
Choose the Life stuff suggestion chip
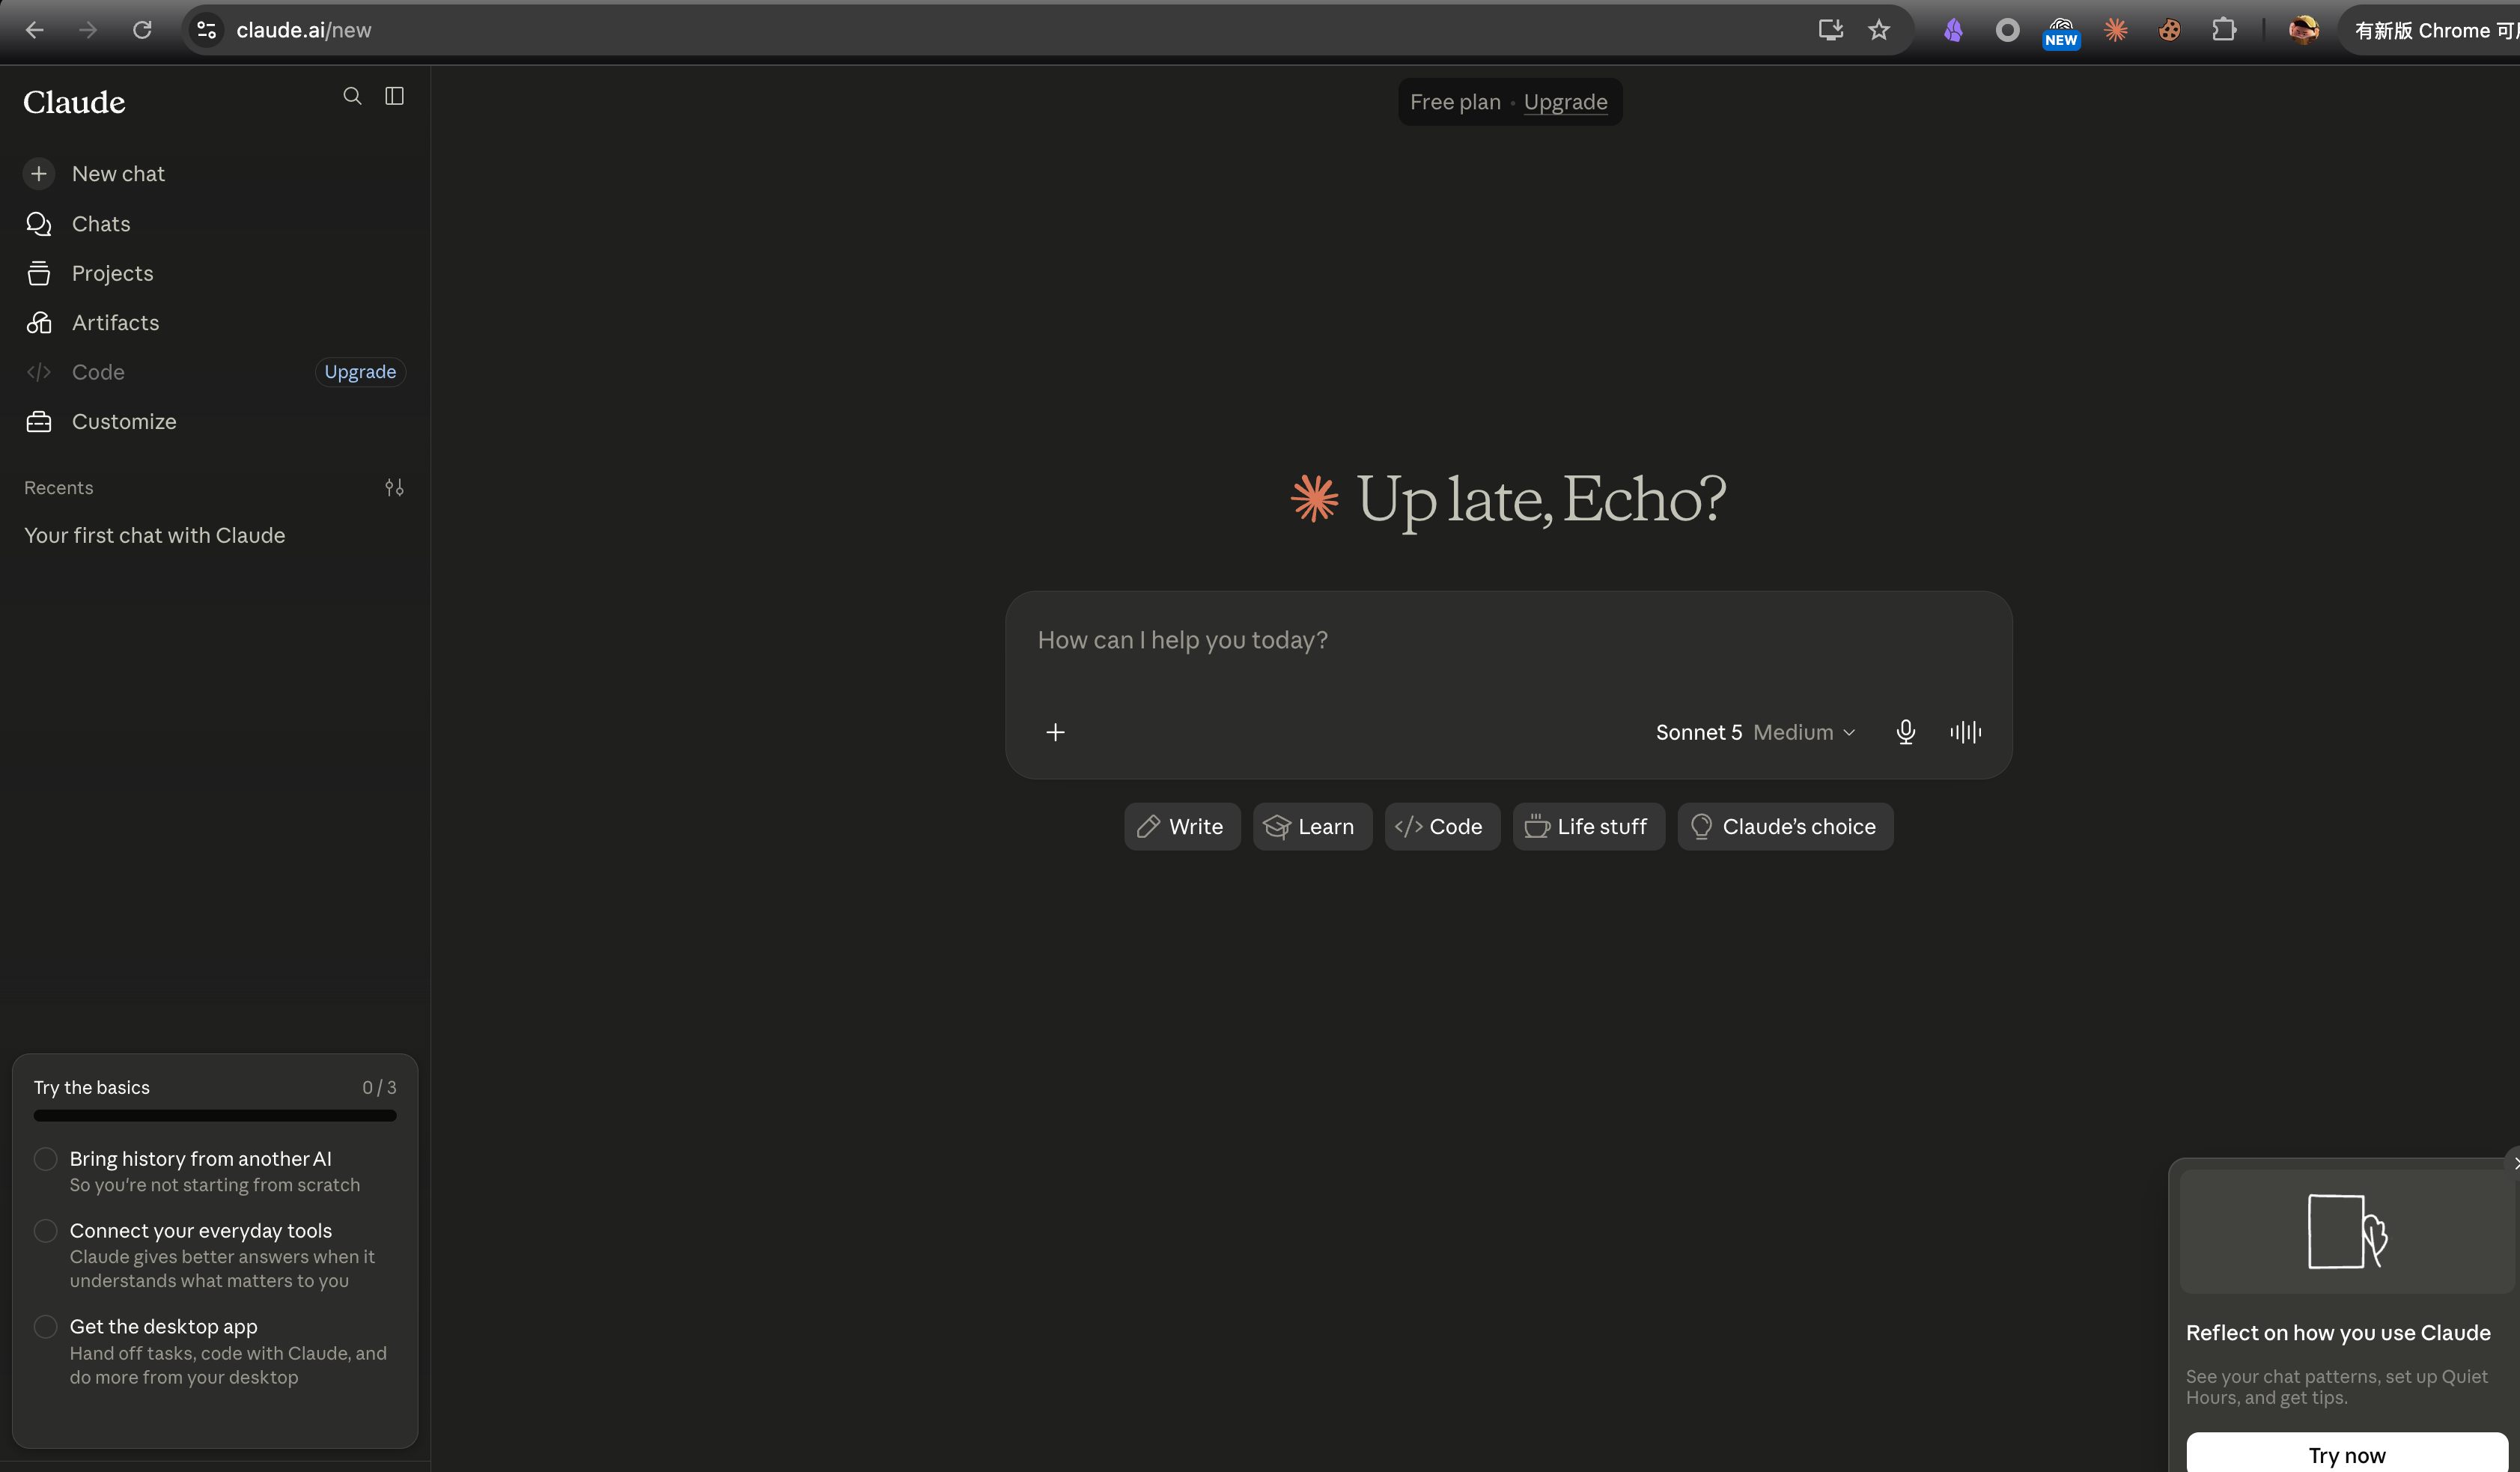pos(1588,827)
